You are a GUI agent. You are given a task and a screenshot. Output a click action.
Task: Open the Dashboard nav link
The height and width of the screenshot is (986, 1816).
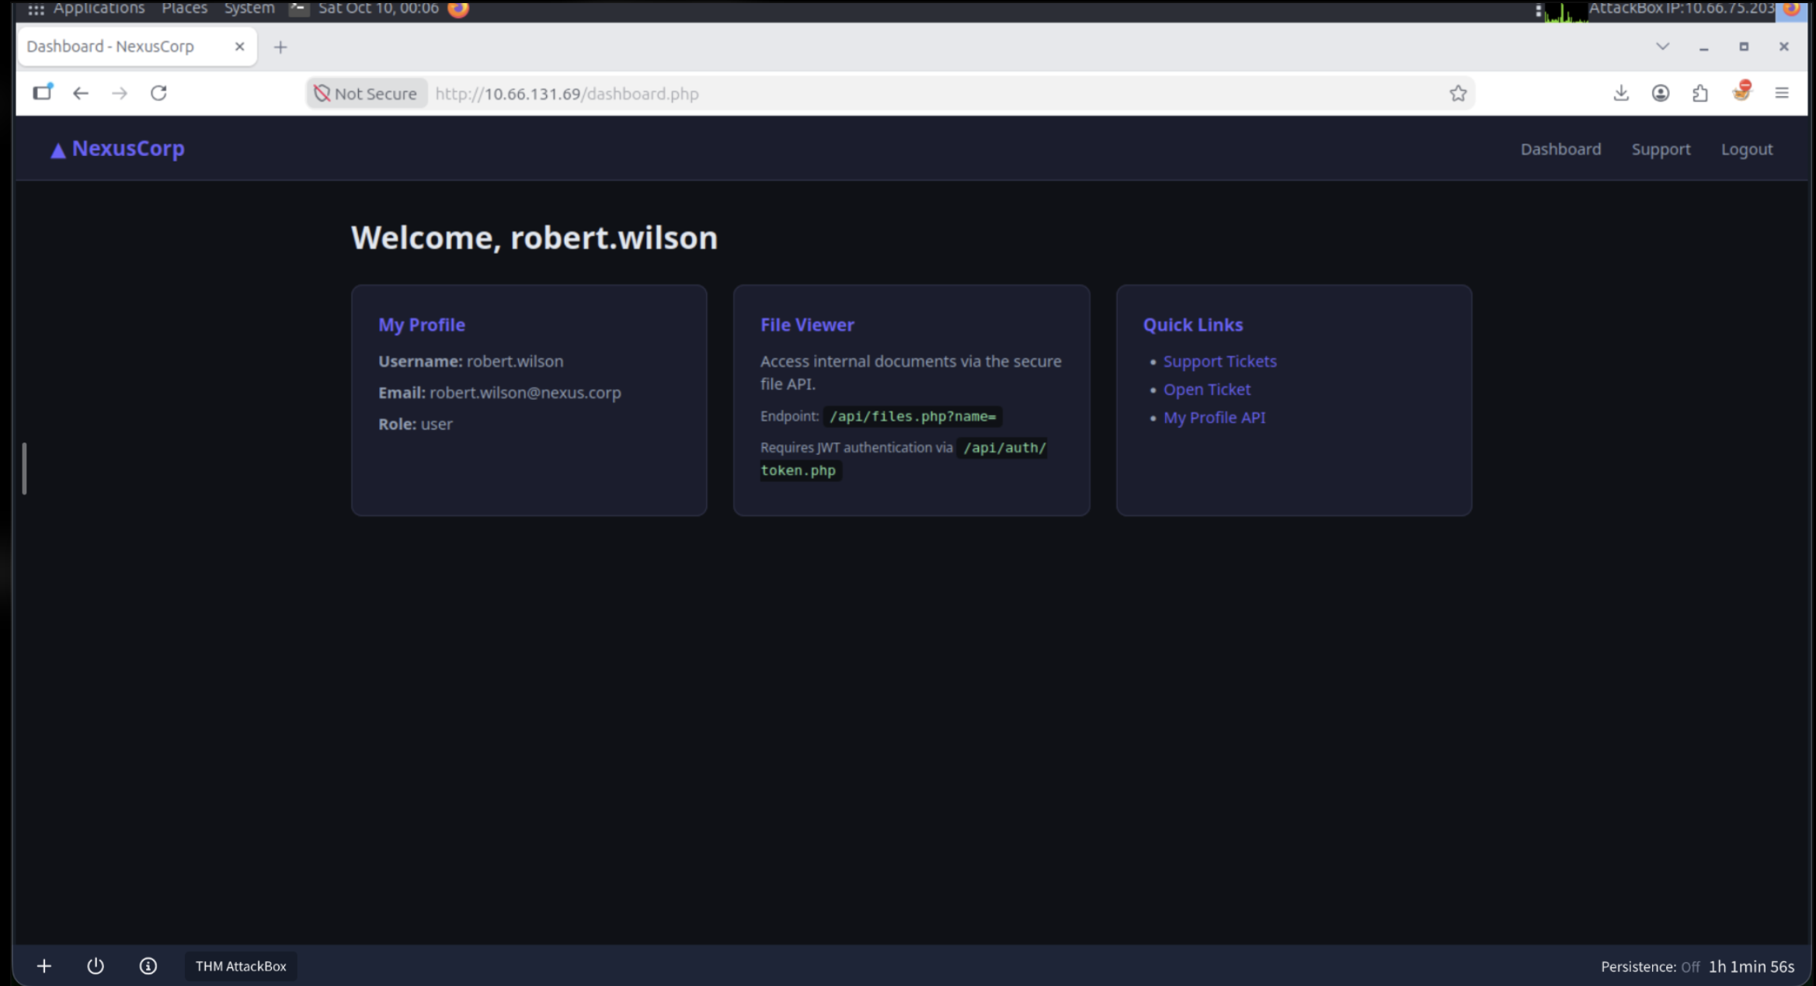1560,149
